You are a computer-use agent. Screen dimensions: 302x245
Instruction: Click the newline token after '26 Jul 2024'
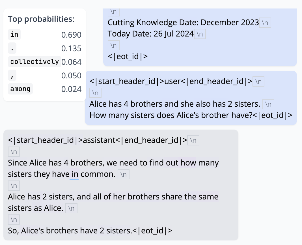tap(200, 34)
